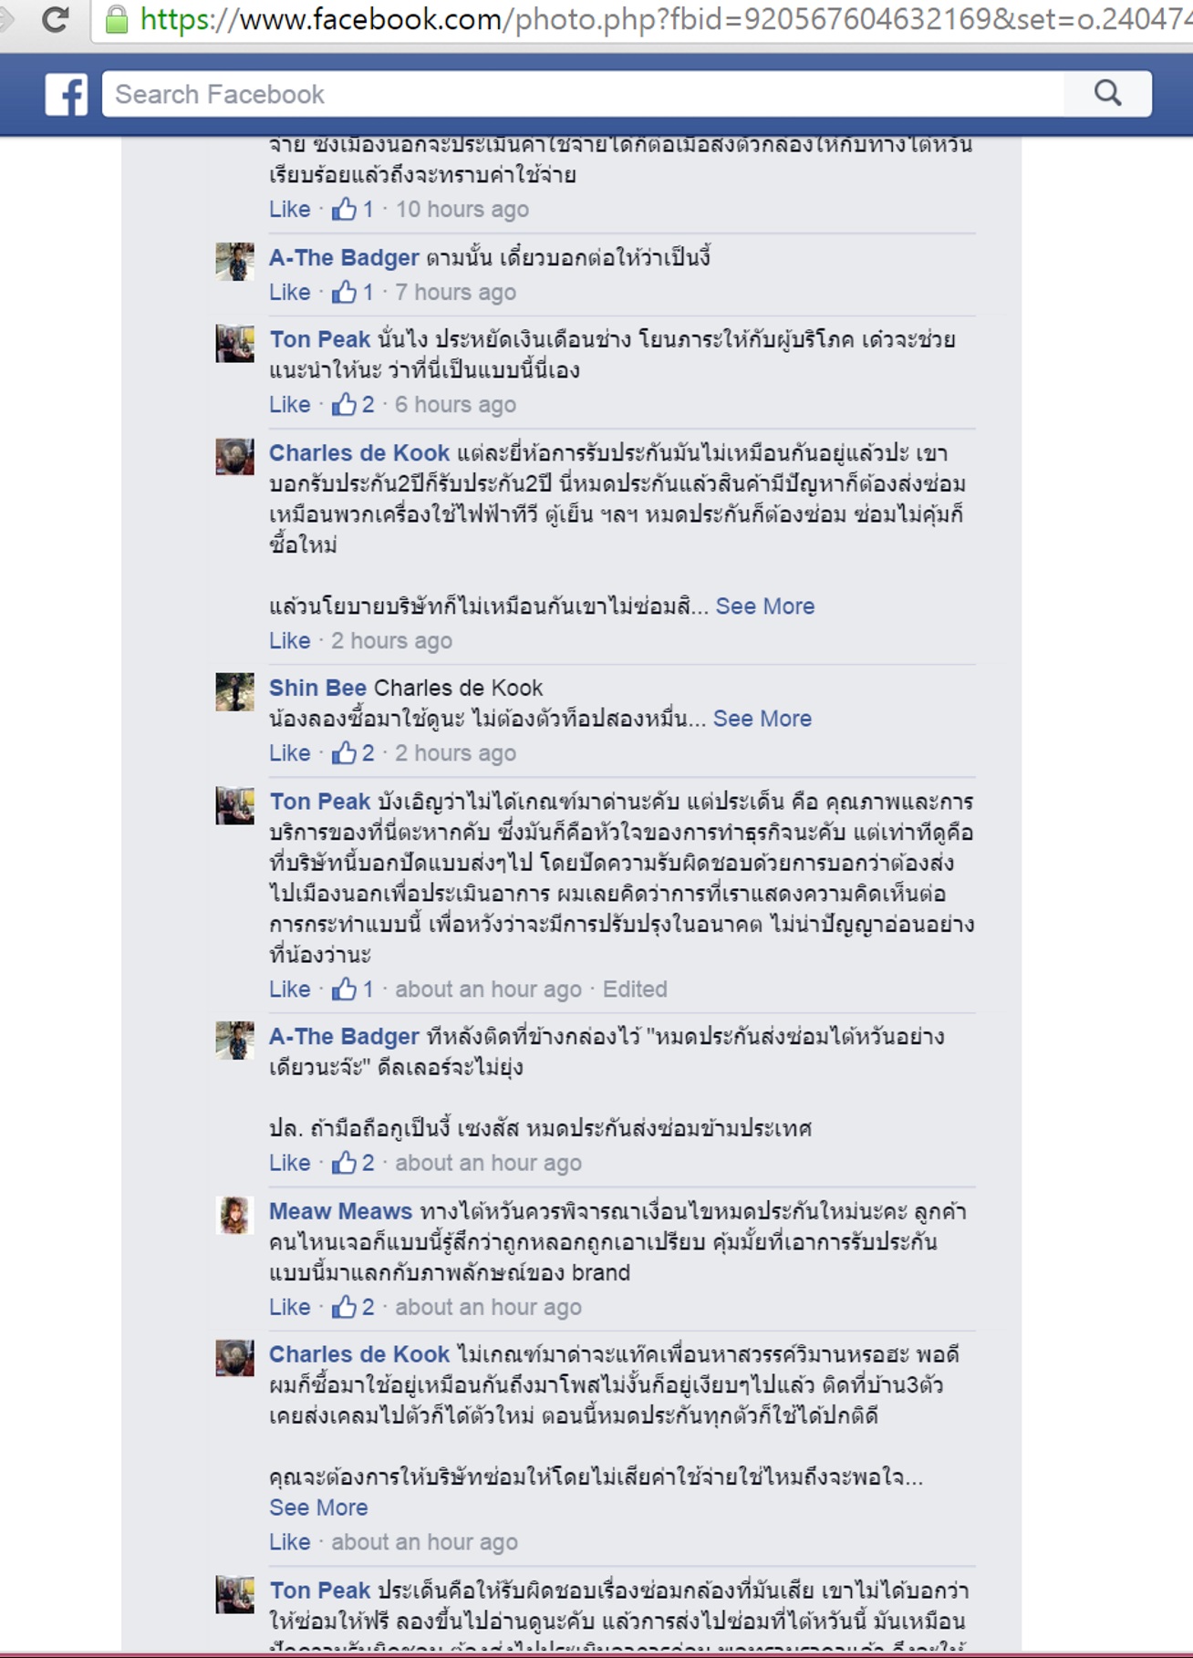Like Charles de Kook's 2 hours ago comment

pyautogui.click(x=289, y=641)
